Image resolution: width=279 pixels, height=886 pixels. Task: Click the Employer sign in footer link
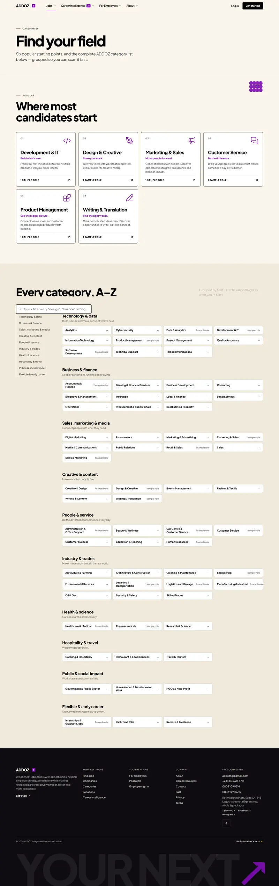point(139,786)
